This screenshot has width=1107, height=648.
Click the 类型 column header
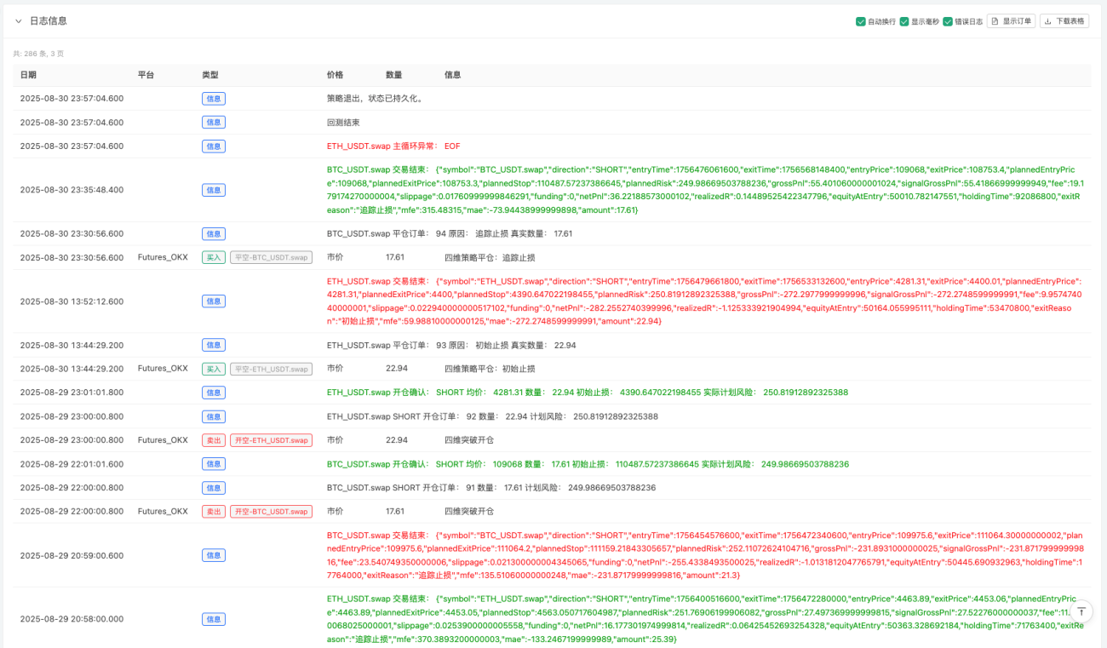coord(210,75)
